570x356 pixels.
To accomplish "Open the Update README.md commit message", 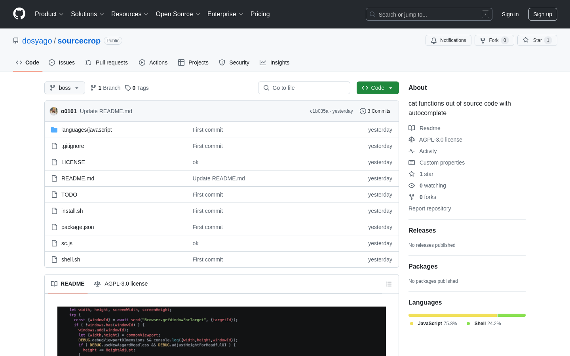I will (x=106, y=111).
